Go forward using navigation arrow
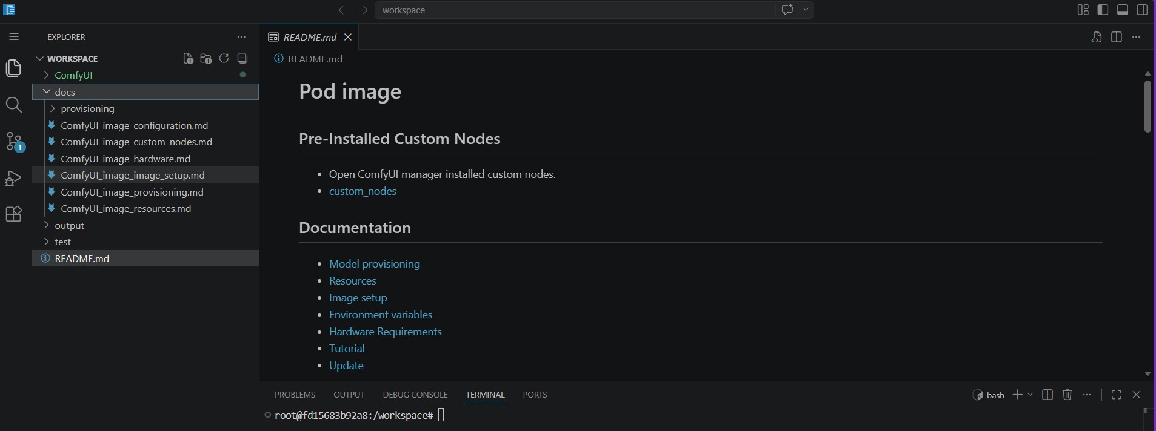Screen dimensions: 1156x431 [x=363, y=10]
